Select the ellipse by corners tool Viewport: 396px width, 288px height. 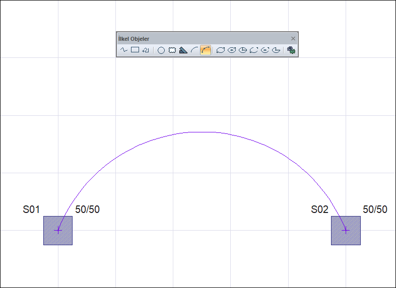pos(221,50)
